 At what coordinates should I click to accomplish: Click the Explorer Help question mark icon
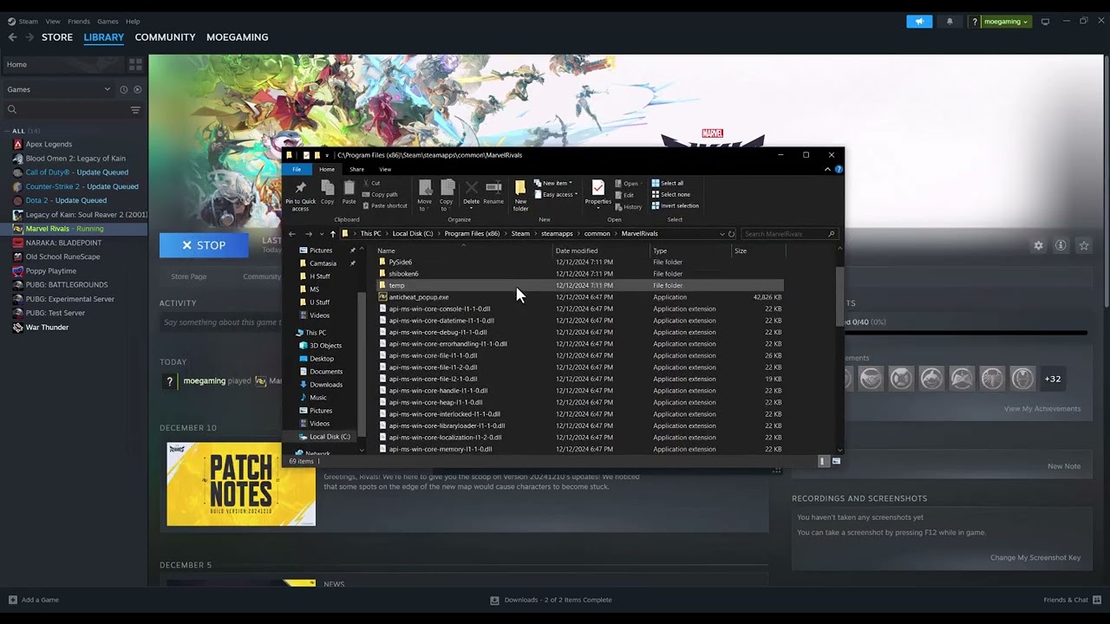point(839,169)
